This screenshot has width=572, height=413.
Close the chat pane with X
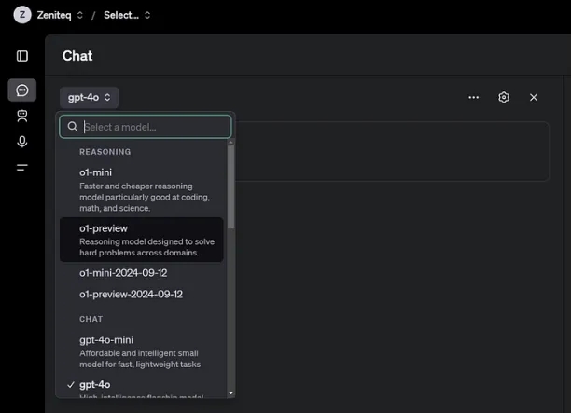[534, 97]
